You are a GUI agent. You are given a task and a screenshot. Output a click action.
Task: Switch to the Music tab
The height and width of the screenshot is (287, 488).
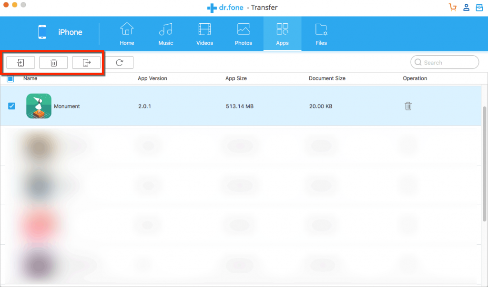coord(165,32)
